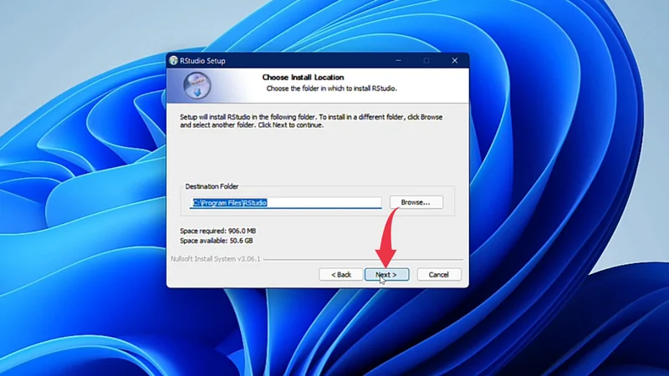This screenshot has width=669, height=376.
Task: Click the installer logo in the header
Action: point(197,84)
